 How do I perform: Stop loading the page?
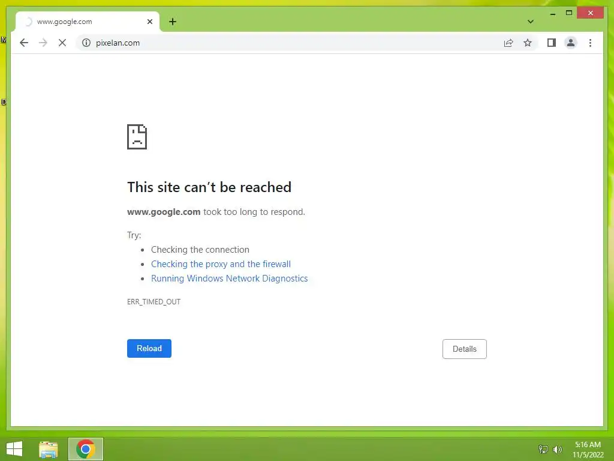[62, 43]
